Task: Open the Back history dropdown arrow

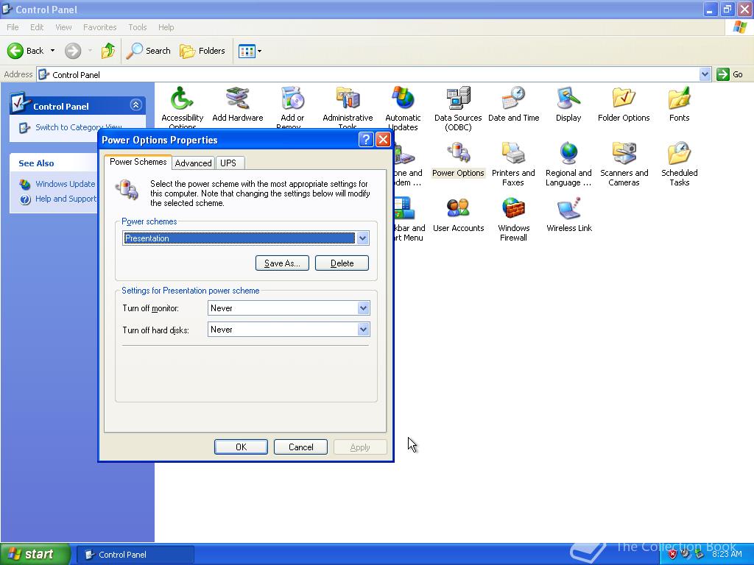Action: [52, 51]
